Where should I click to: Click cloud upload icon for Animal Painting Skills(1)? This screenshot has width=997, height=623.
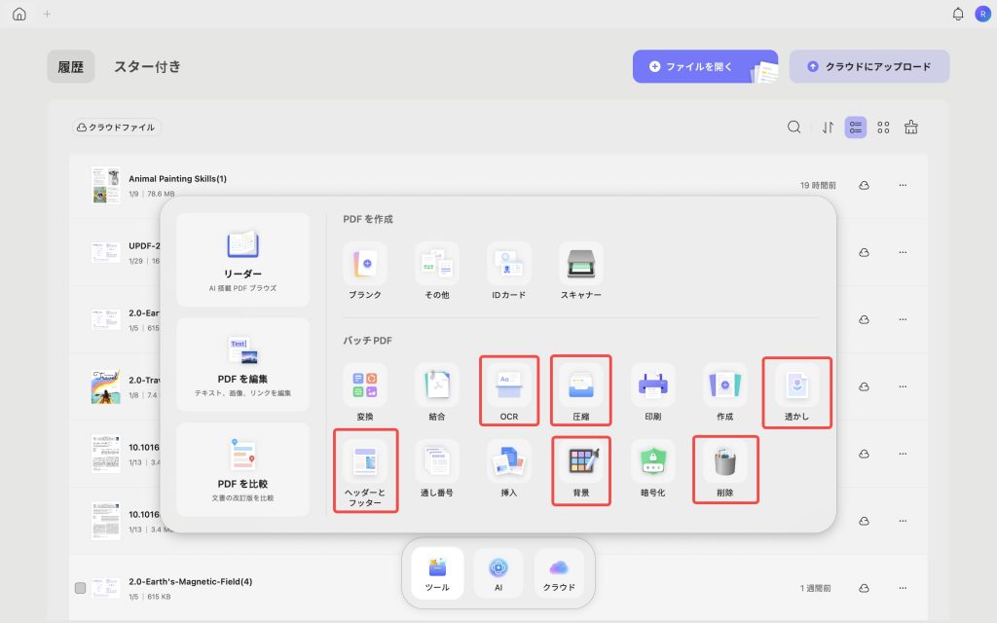click(864, 185)
